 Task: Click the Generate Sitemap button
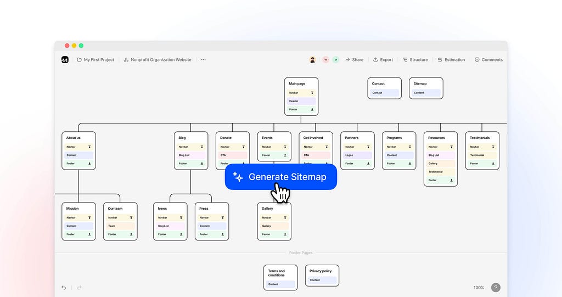pyautogui.click(x=281, y=177)
